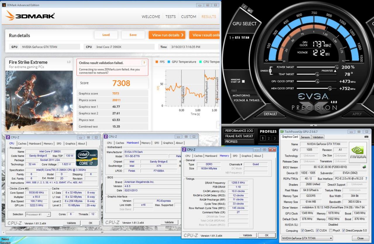Click OK in the CPU-Z processor window
The height and width of the screenshot is (244, 374).
91,223
